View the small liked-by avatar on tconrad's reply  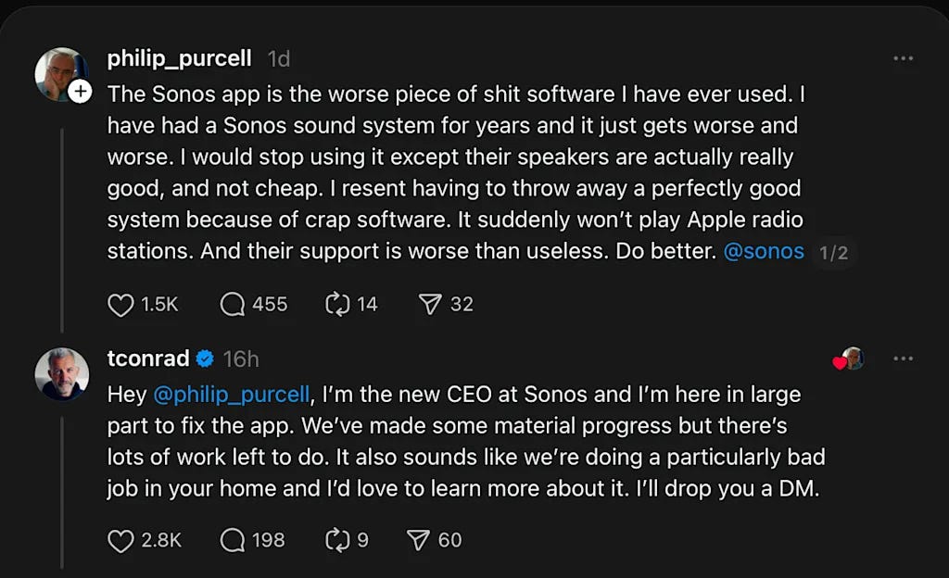pos(851,358)
